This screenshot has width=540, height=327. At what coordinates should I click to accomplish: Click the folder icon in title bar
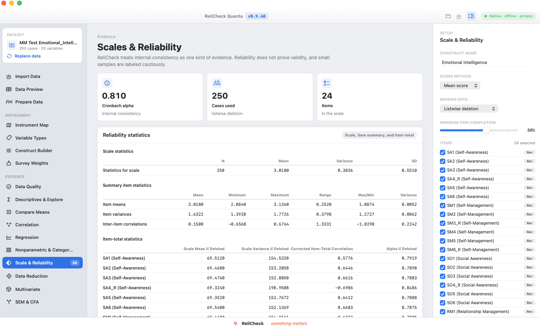[x=448, y=16]
